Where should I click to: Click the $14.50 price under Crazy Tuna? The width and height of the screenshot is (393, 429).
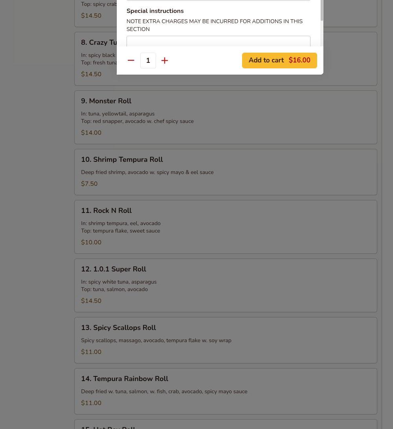click(x=91, y=74)
